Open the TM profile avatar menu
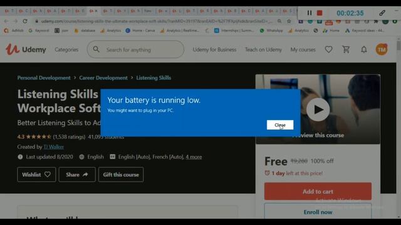Viewport: 401px width, 225px height. click(382, 49)
